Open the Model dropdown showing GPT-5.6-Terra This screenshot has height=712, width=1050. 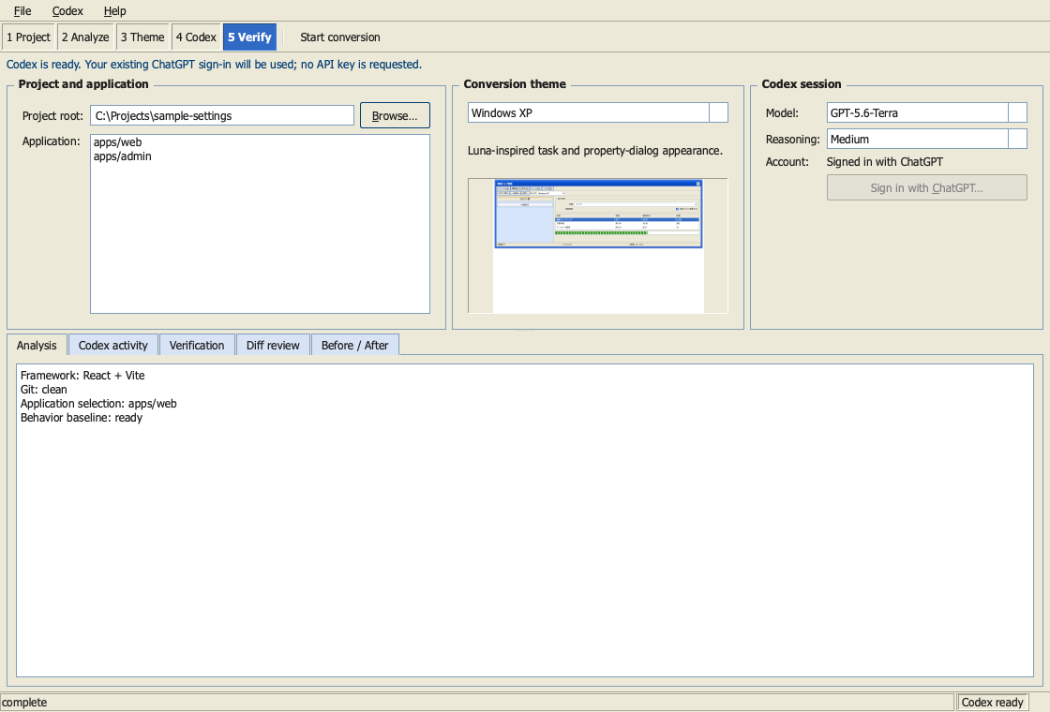(x=927, y=112)
